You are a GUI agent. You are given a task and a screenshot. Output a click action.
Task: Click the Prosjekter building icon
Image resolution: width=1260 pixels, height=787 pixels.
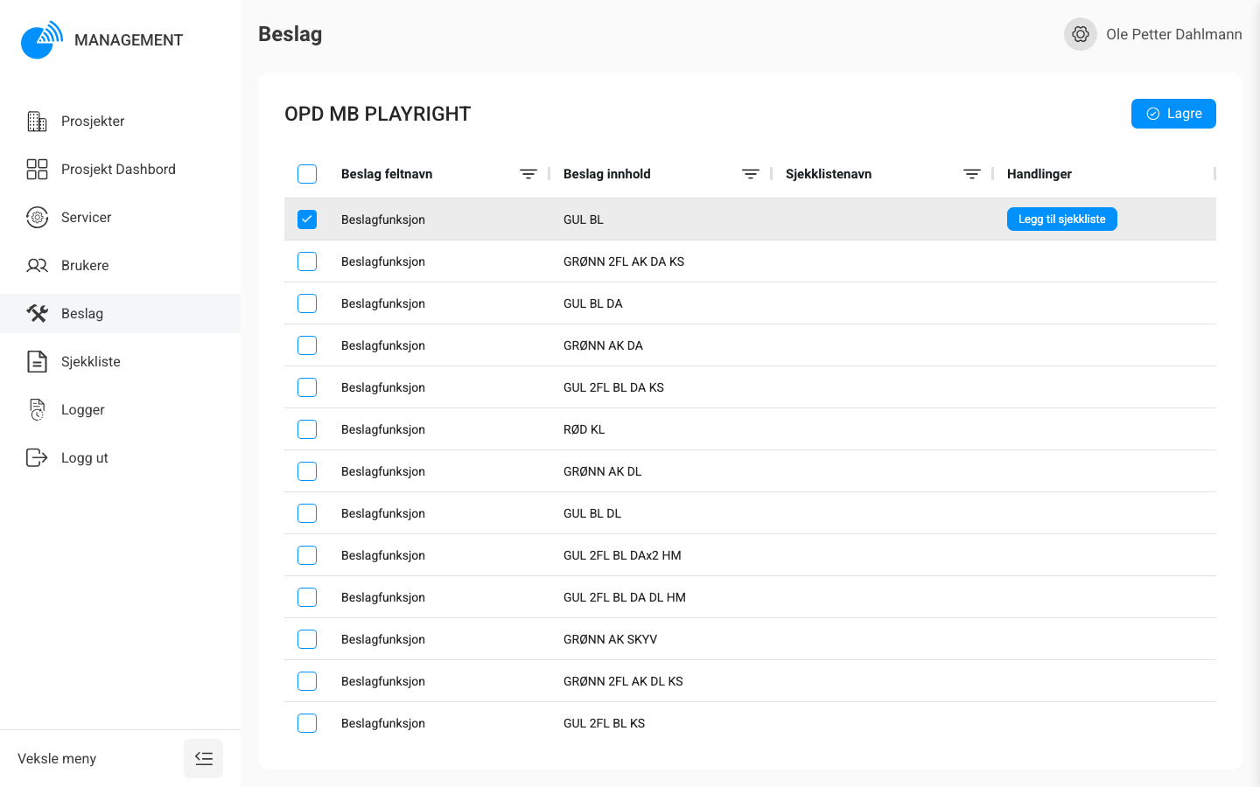click(37, 122)
